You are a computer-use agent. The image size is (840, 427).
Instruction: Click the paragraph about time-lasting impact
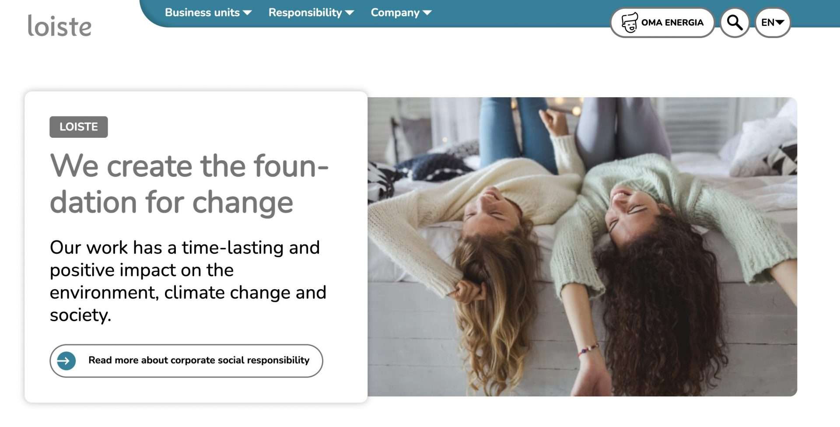(x=188, y=281)
